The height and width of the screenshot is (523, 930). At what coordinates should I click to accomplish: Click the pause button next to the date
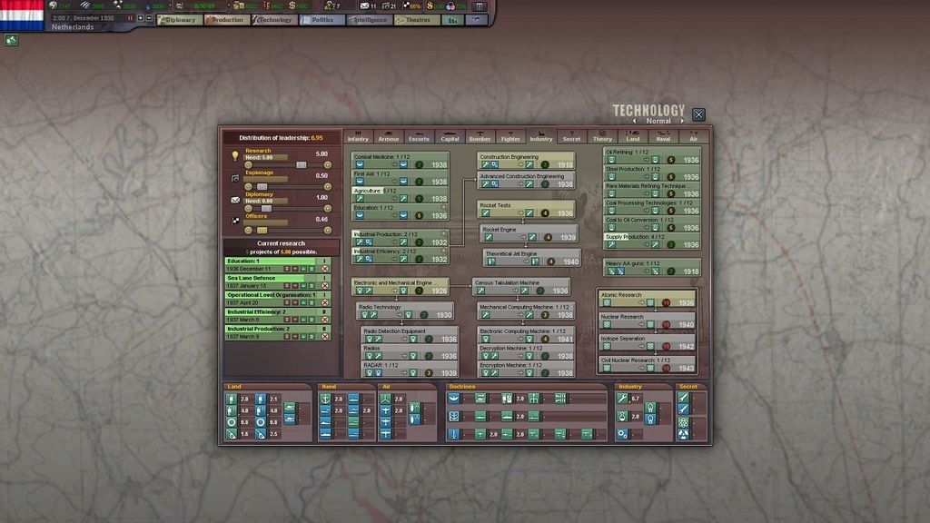click(131, 18)
